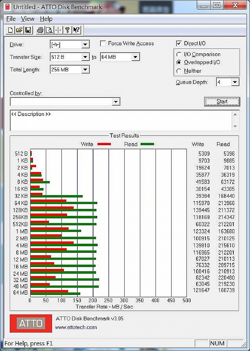
Task: Print results using the printer icon
Action: coord(40,30)
